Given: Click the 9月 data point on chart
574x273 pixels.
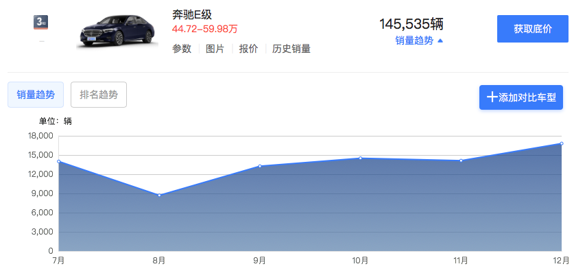Looking at the screenshot, I should [260, 166].
